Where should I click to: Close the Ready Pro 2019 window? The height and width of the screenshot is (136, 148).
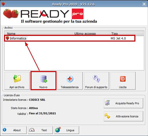144,4
